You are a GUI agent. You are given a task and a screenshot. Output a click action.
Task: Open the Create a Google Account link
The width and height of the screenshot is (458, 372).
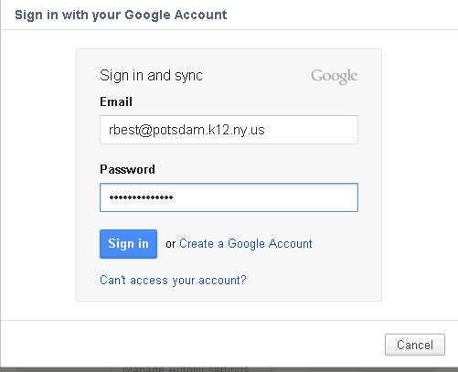pos(246,244)
